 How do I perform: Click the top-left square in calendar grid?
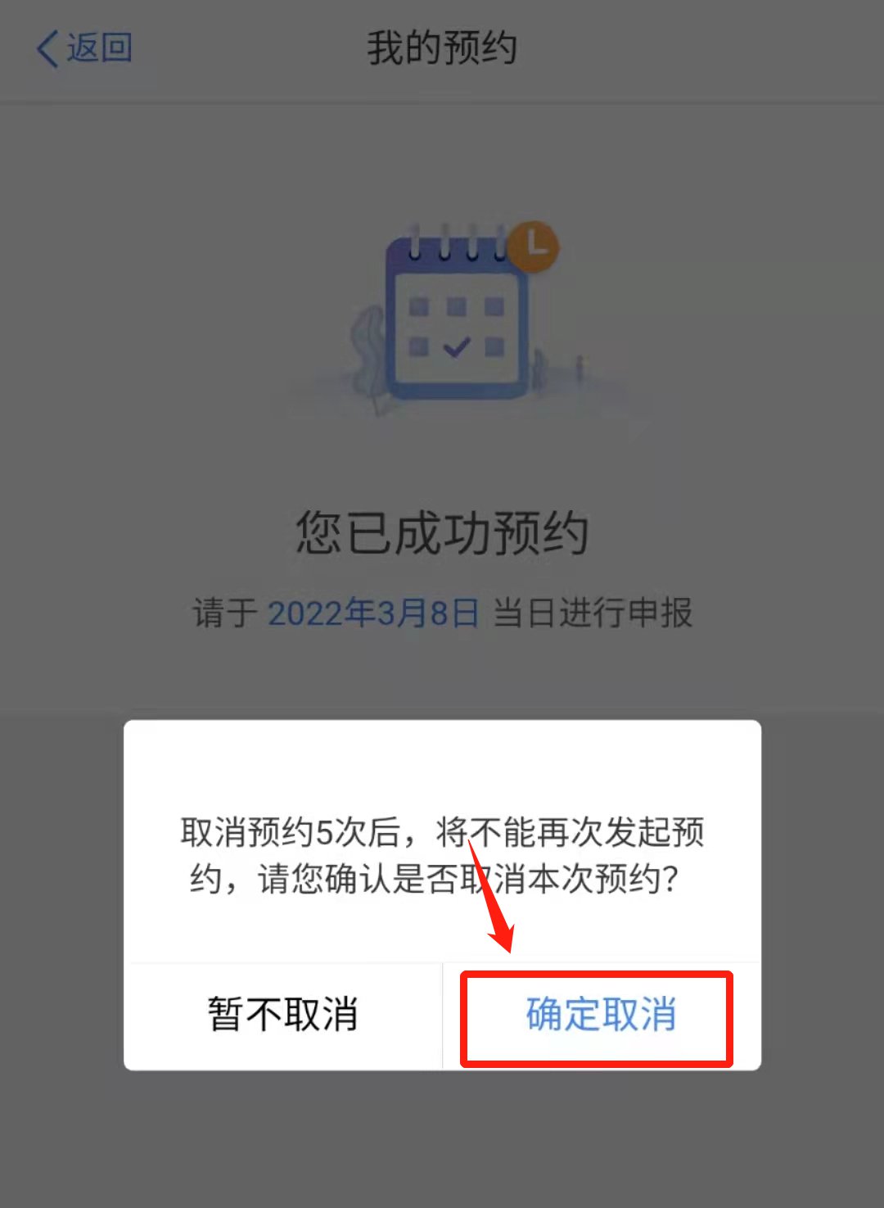419,307
